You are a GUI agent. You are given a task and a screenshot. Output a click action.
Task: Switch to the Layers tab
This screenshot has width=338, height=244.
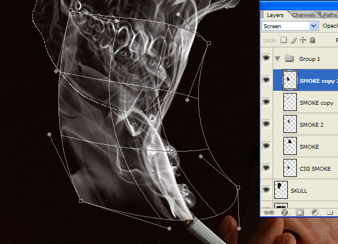275,15
